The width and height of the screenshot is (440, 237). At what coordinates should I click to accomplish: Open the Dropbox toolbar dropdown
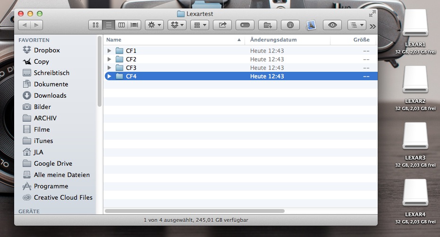(x=177, y=25)
